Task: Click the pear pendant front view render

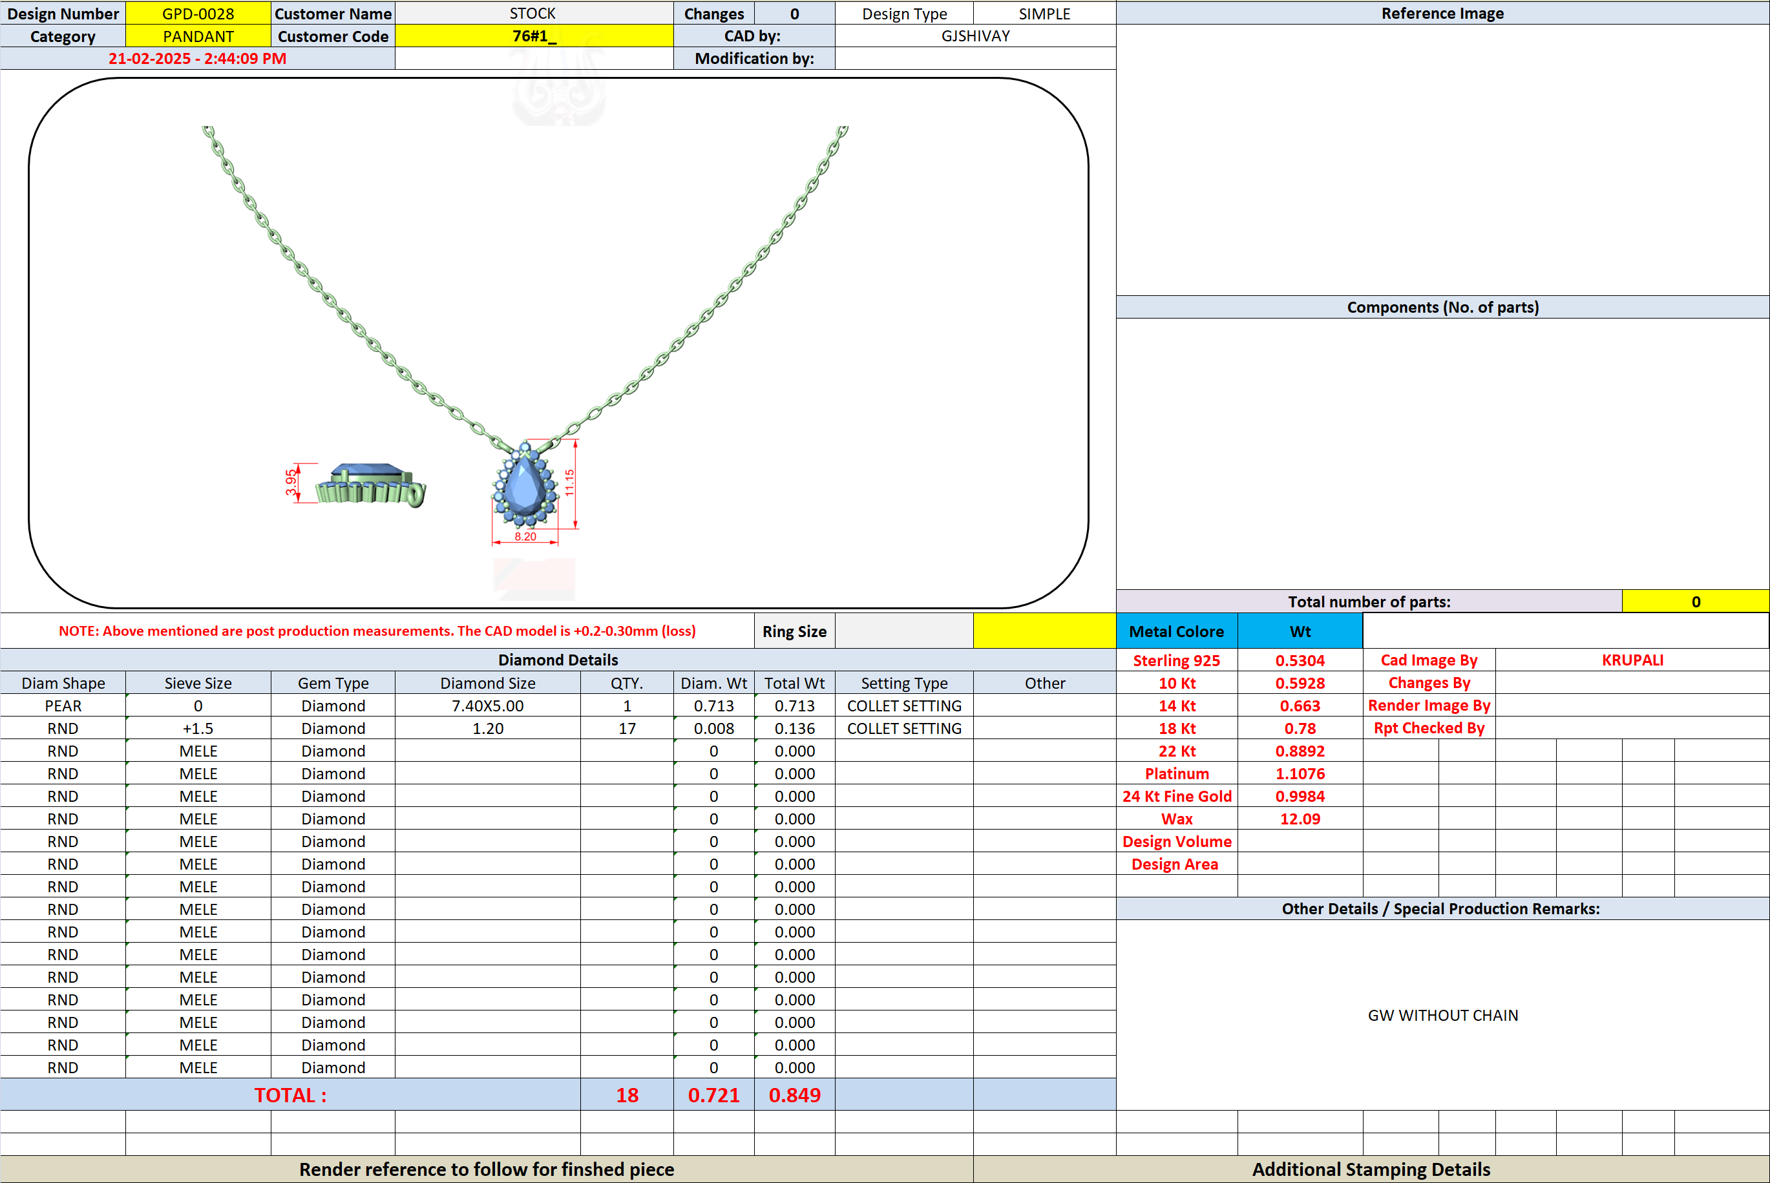Action: tap(525, 485)
